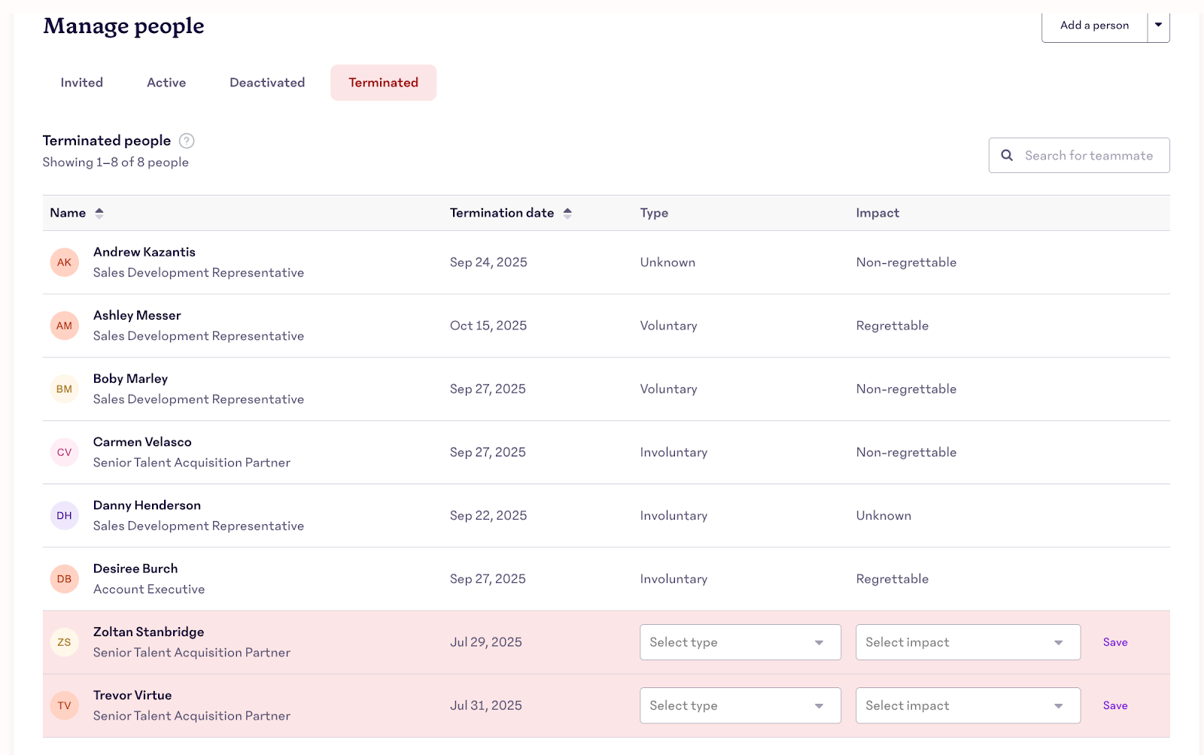Open the Deactivated tab
The width and height of the screenshot is (1204, 755).
(x=267, y=83)
